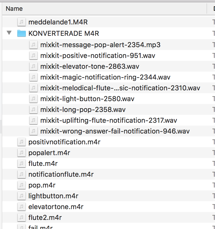Collapse the KONVERTERADE M4R folder disclosure triangle
Viewport: 215px width, 229px height.
click(9, 33)
